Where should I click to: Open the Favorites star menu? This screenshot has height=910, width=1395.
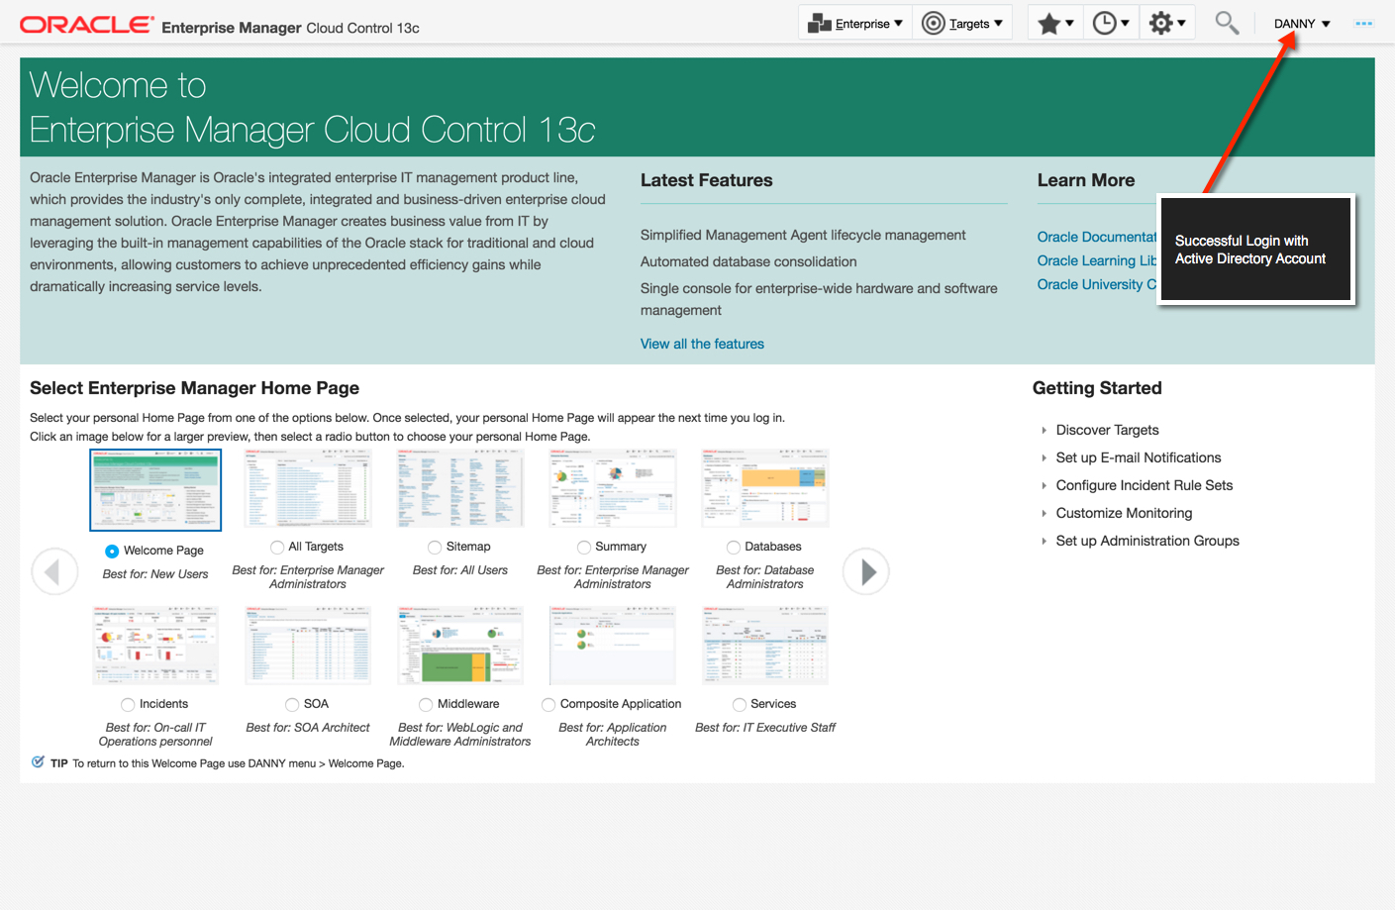pyautogui.click(x=1055, y=24)
